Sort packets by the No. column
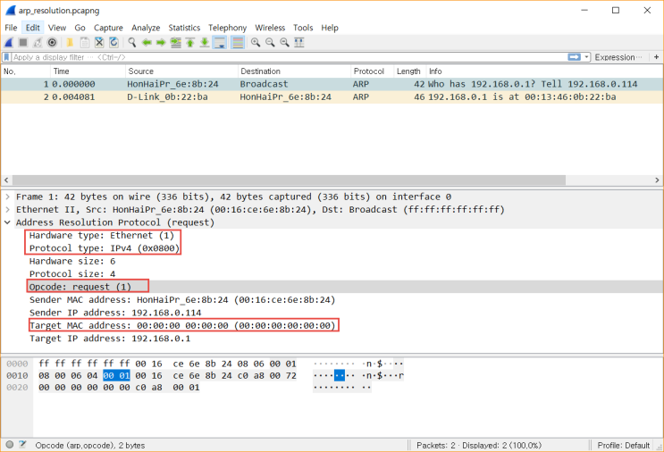 (26, 71)
